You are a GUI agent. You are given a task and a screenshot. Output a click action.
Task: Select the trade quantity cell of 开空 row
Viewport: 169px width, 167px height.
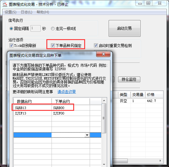pos(138,101)
